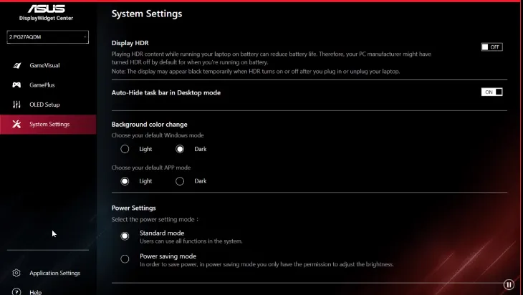Click the GameVisual icon in the sidebar
The width and height of the screenshot is (523, 295).
click(16, 65)
